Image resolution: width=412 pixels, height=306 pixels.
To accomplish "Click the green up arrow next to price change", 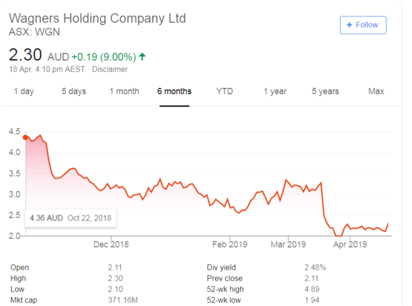I will [x=142, y=55].
